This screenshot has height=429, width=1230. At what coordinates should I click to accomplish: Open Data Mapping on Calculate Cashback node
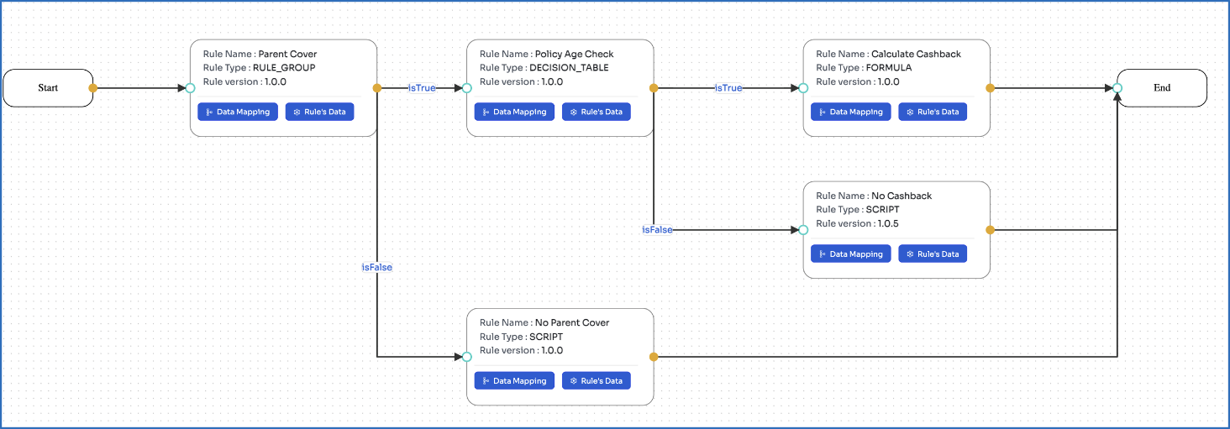tap(850, 112)
